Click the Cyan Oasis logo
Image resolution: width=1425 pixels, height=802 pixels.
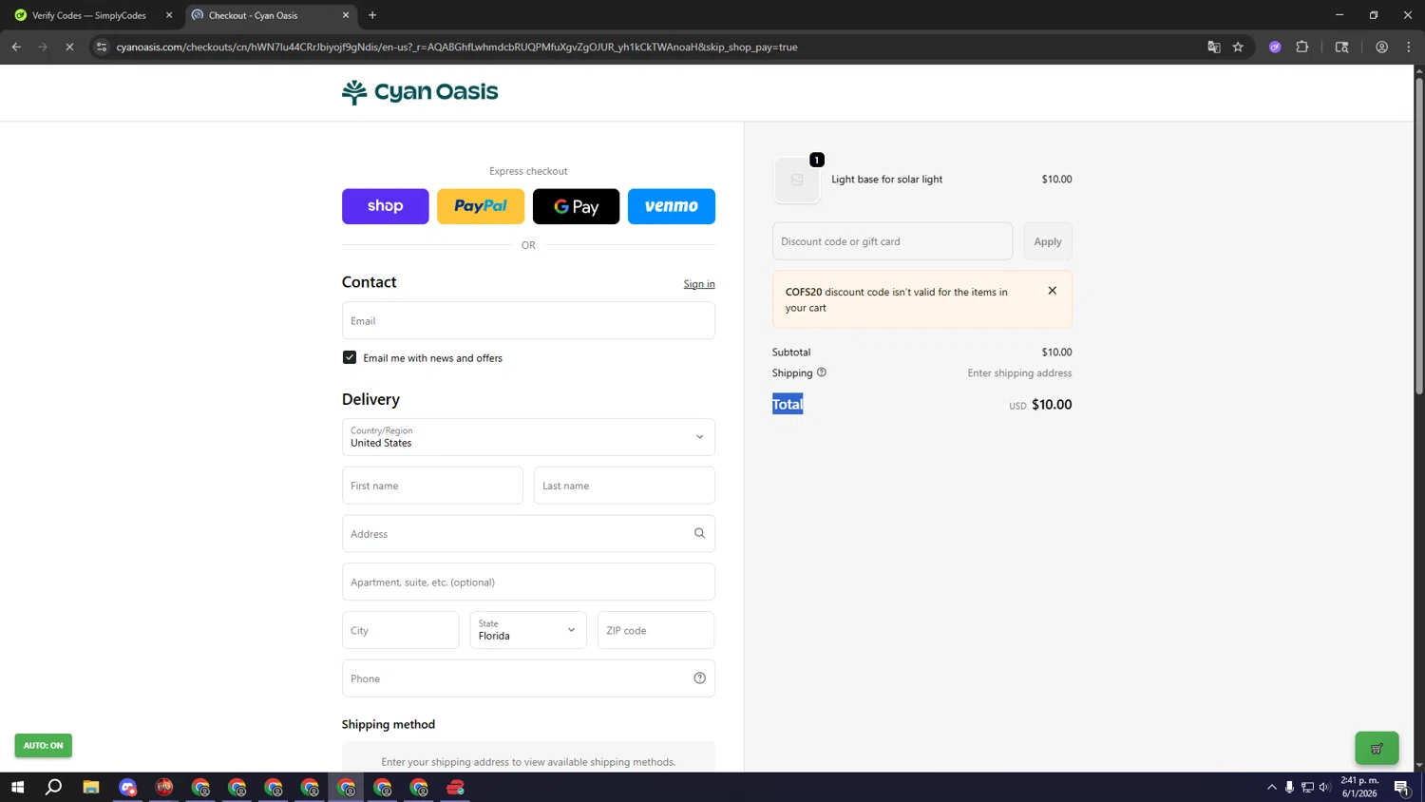coord(420,92)
